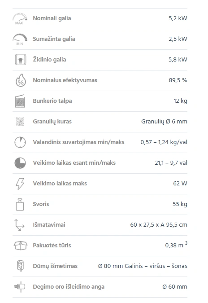This screenshot has height=303, width=208.
Task: Click the Ø 80 mm Galinis – viršus – šonas text
Action: tap(143, 266)
